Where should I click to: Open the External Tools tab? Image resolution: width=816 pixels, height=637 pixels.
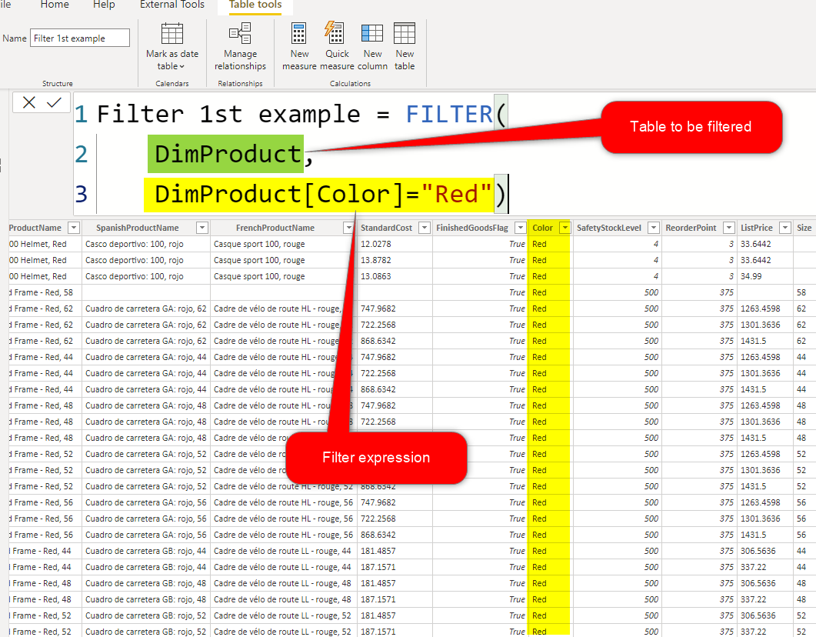click(x=172, y=6)
